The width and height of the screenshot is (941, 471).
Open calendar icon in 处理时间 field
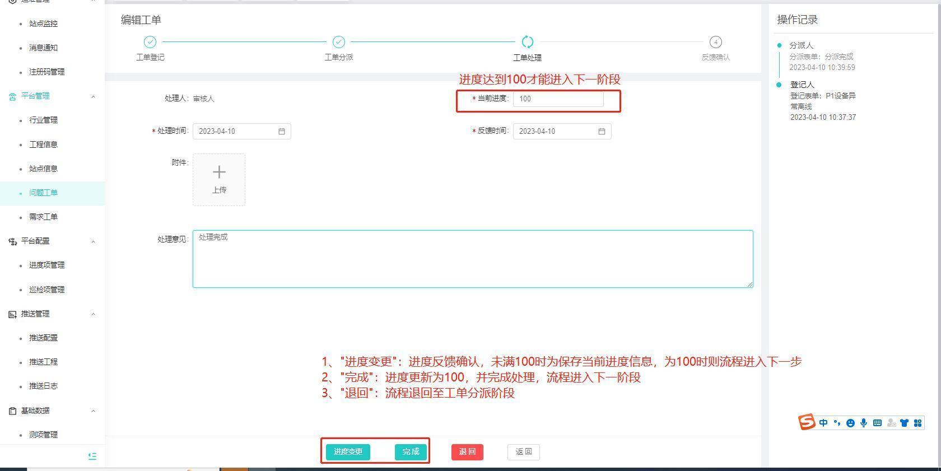282,132
